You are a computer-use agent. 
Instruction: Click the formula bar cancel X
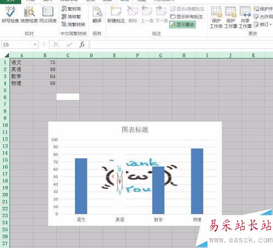tap(56, 44)
